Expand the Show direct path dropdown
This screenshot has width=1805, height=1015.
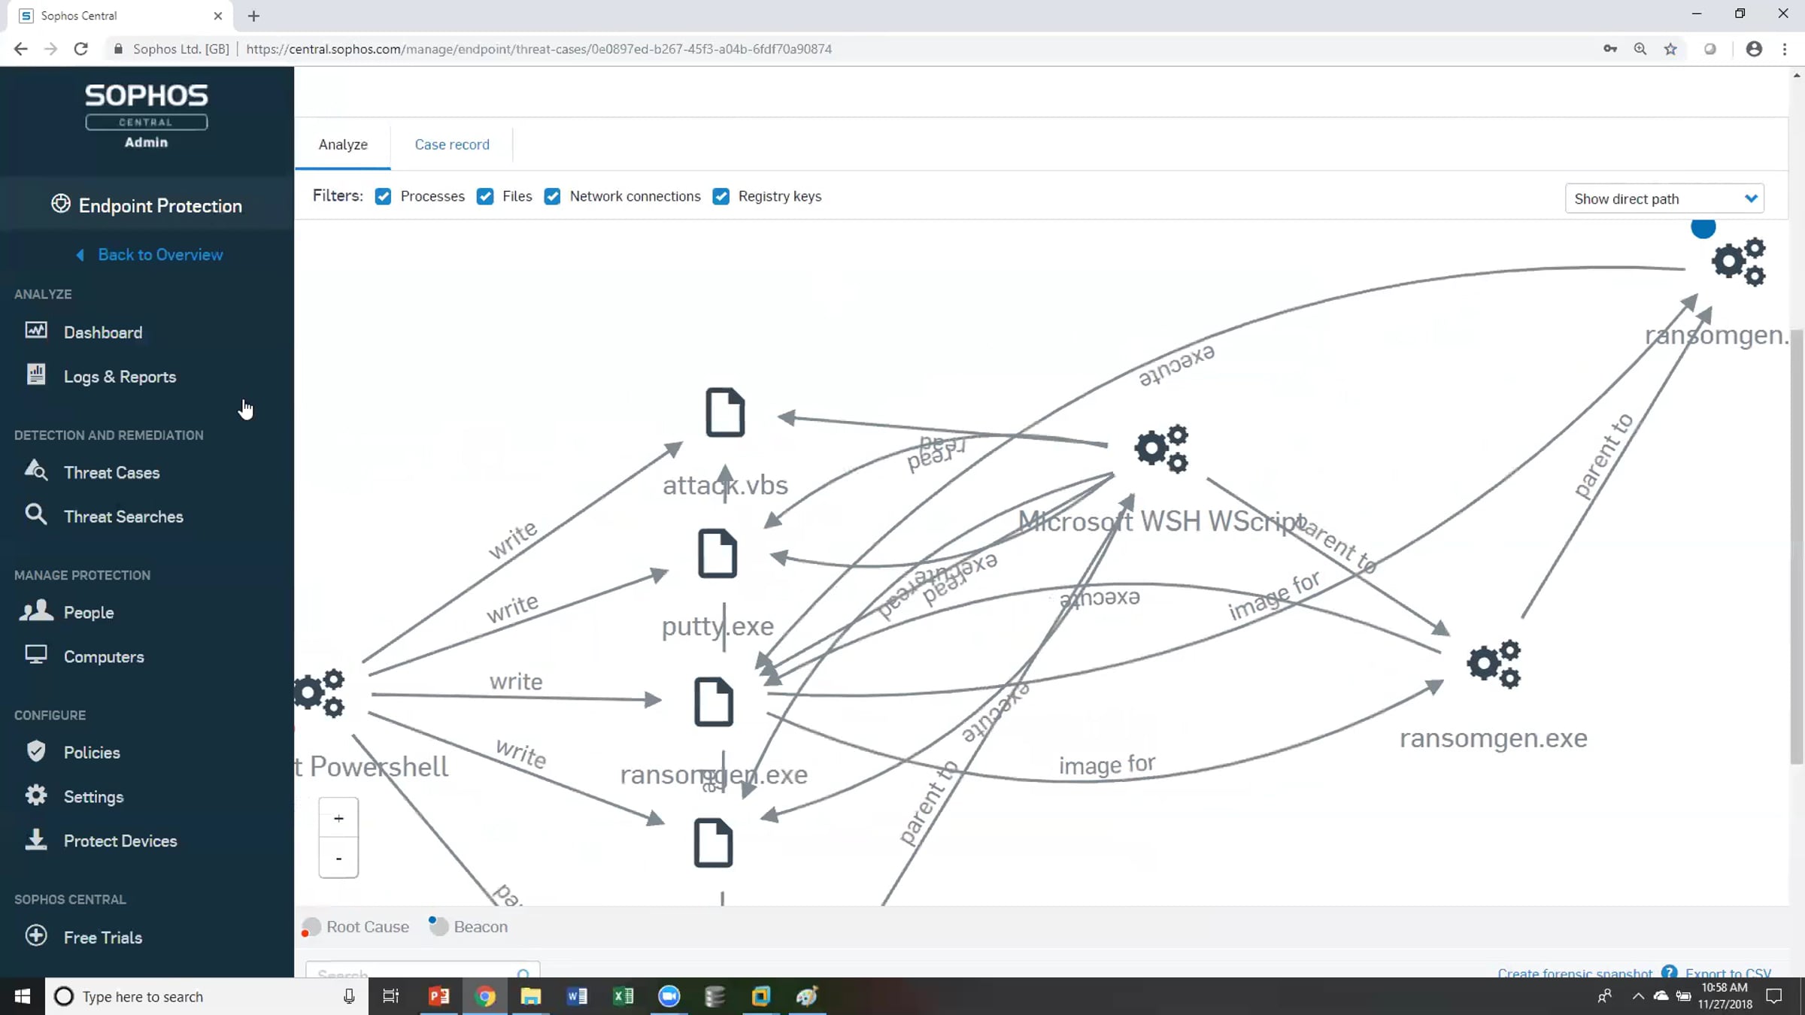(x=1664, y=198)
